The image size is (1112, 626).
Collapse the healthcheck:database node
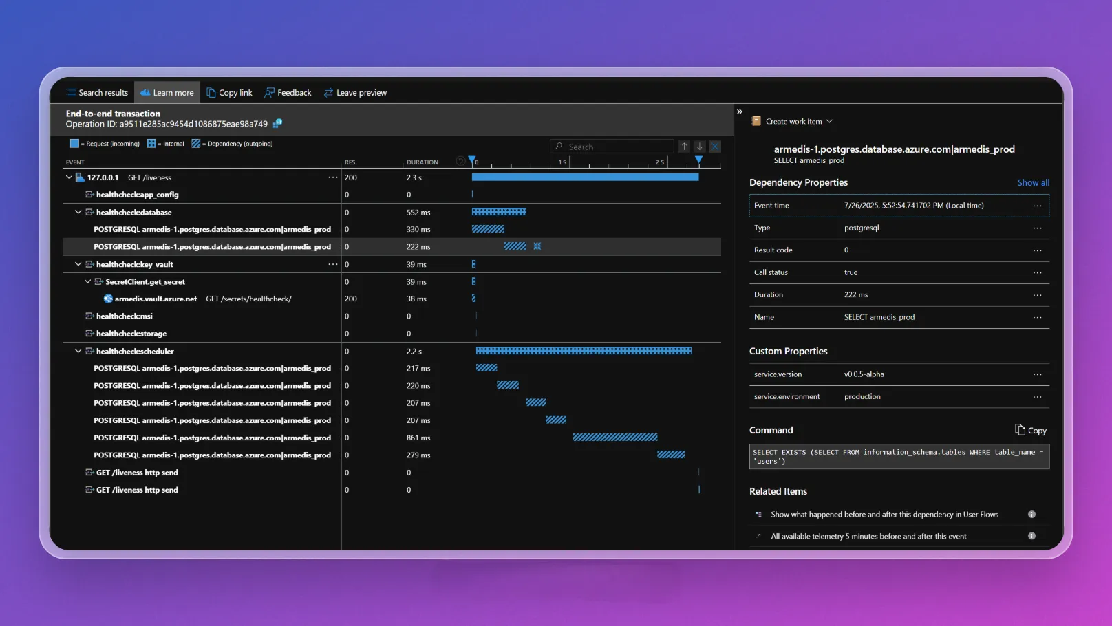pos(78,213)
